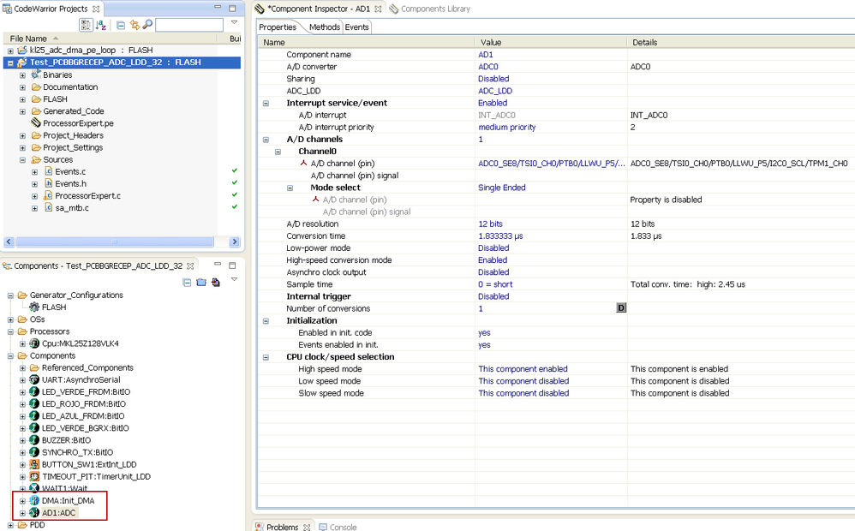Screen dimensions: 855x531
Task: Select the Console tab
Action: (x=338, y=527)
